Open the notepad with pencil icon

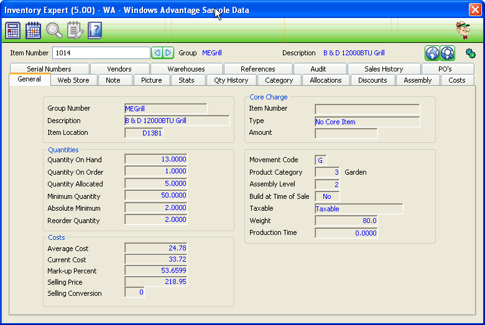(x=75, y=30)
